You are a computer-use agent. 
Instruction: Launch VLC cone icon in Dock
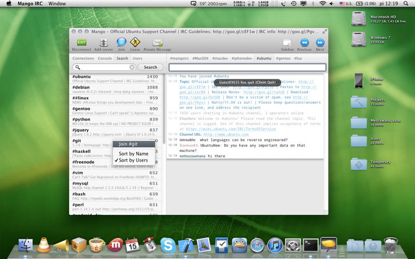tap(44, 244)
